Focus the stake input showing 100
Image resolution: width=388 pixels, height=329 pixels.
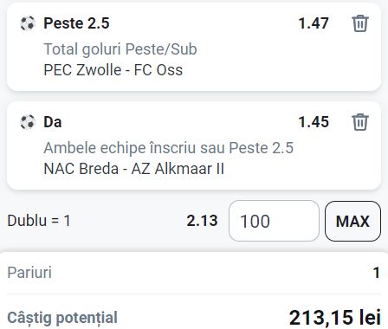pyautogui.click(x=274, y=221)
